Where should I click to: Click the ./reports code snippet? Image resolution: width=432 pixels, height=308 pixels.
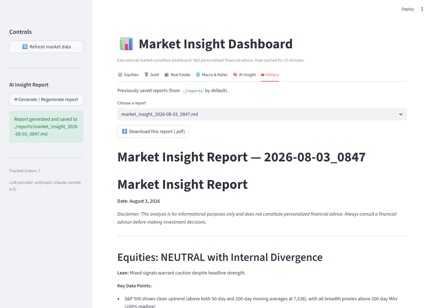point(193,91)
